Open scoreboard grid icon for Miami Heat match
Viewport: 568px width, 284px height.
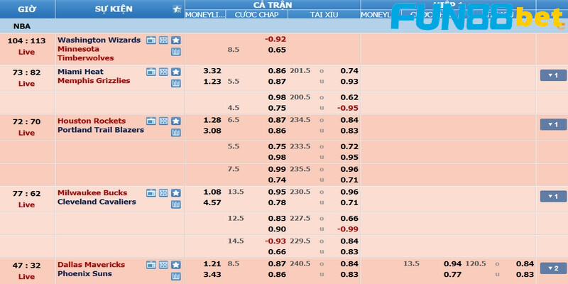pyautogui.click(x=163, y=72)
